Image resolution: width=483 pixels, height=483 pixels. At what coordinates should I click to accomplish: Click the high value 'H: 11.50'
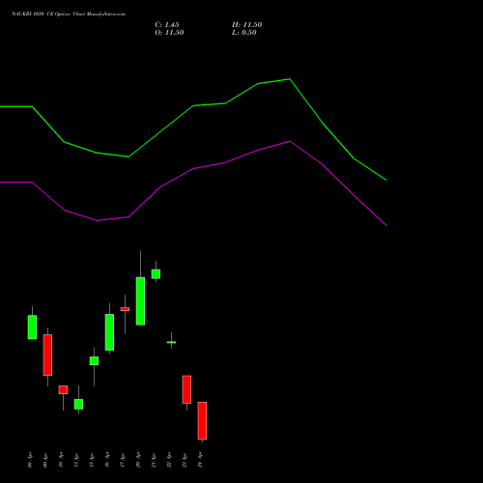tap(246, 25)
